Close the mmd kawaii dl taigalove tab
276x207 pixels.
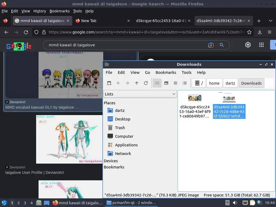point(68,21)
